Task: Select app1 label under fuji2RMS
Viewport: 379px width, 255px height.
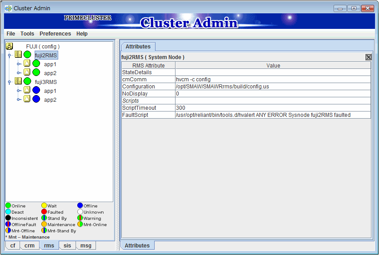Action: point(50,64)
